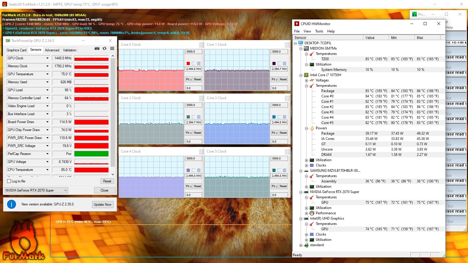Click Reset in Core 3 Clock panel
Image resolution: width=468 pixels, height=263 pixels.
point(283,133)
